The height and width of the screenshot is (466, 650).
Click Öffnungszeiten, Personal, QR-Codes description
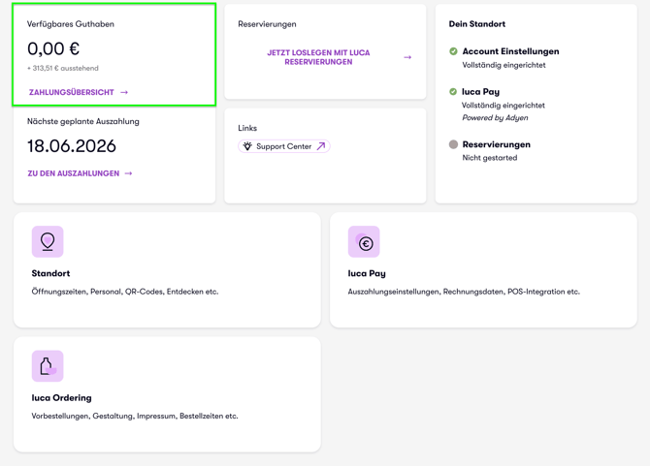click(125, 292)
